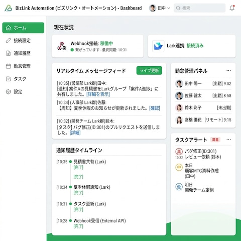Select ホーム in the sidebar

[x=23, y=28]
